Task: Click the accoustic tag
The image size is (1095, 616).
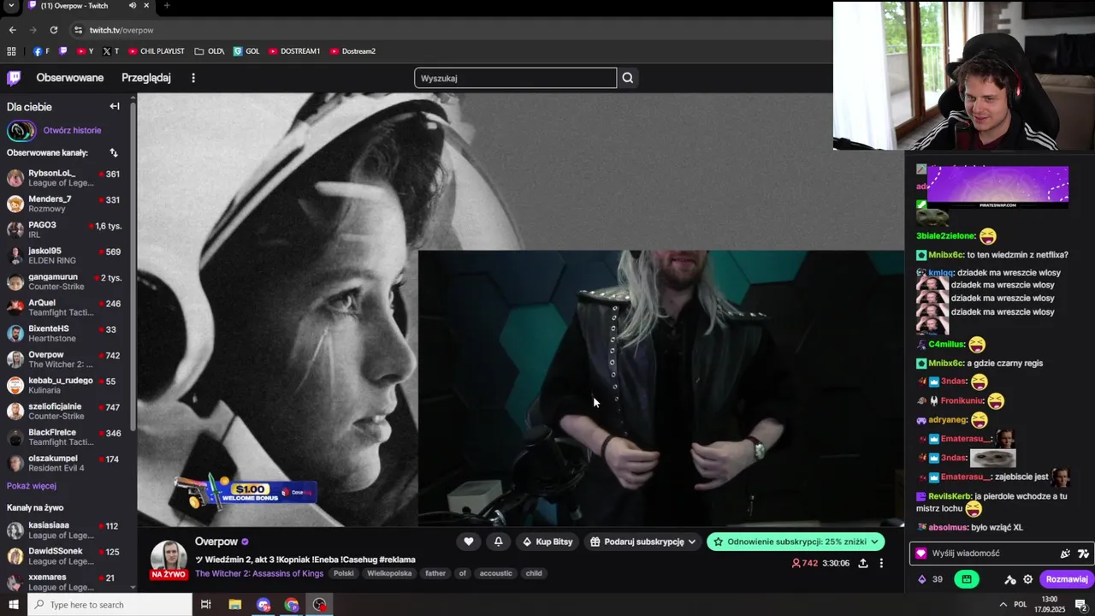Action: click(x=495, y=573)
